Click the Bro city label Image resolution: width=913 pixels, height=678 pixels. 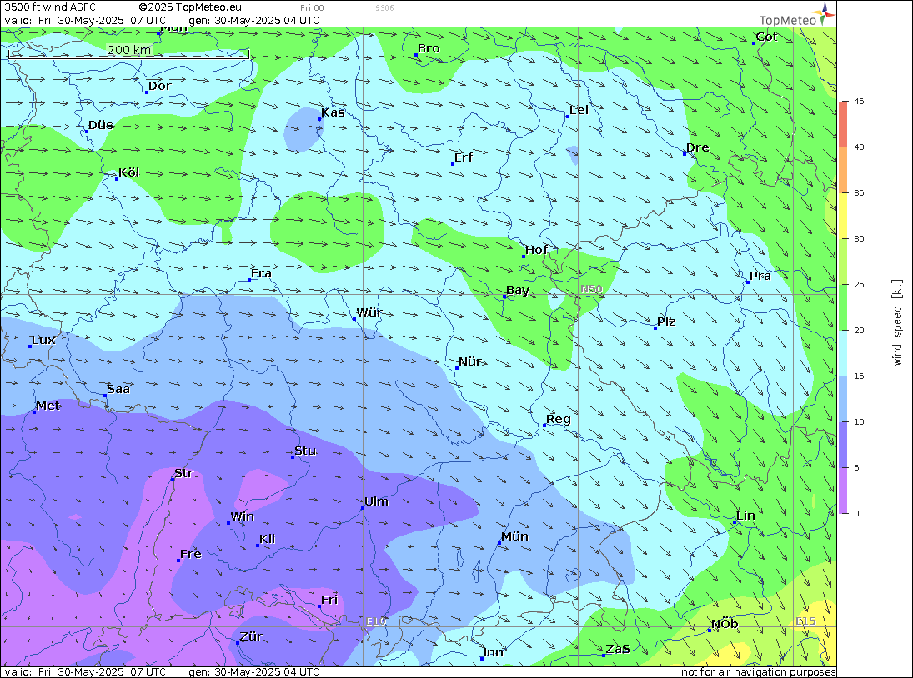pyautogui.click(x=429, y=49)
